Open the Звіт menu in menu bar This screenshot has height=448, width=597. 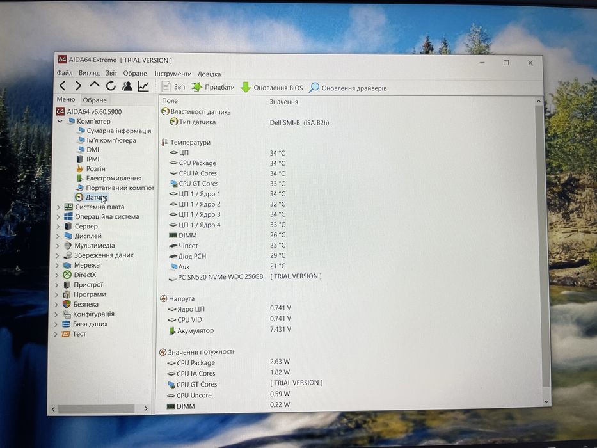click(111, 73)
